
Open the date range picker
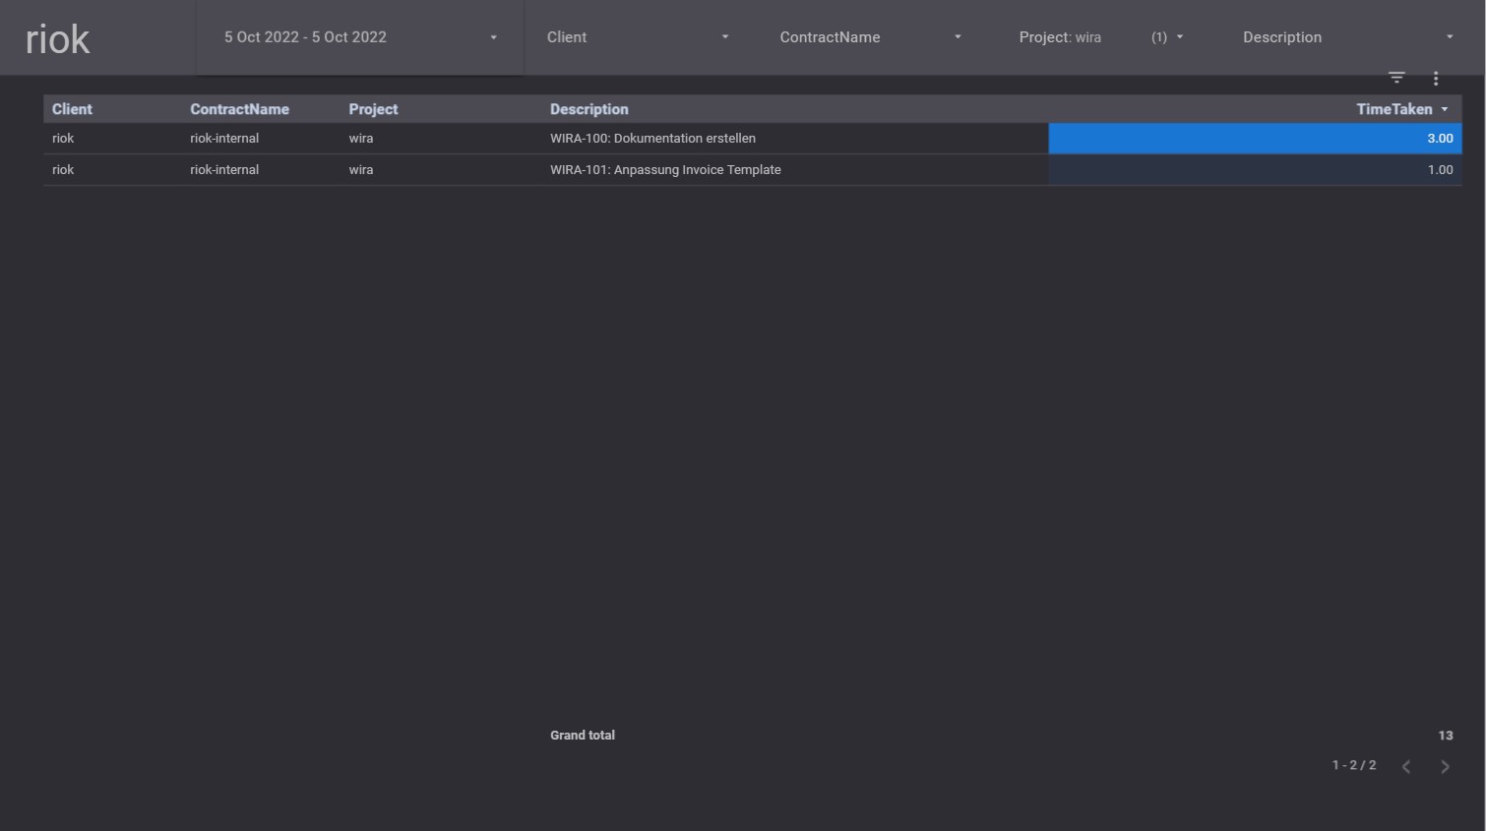pos(359,37)
